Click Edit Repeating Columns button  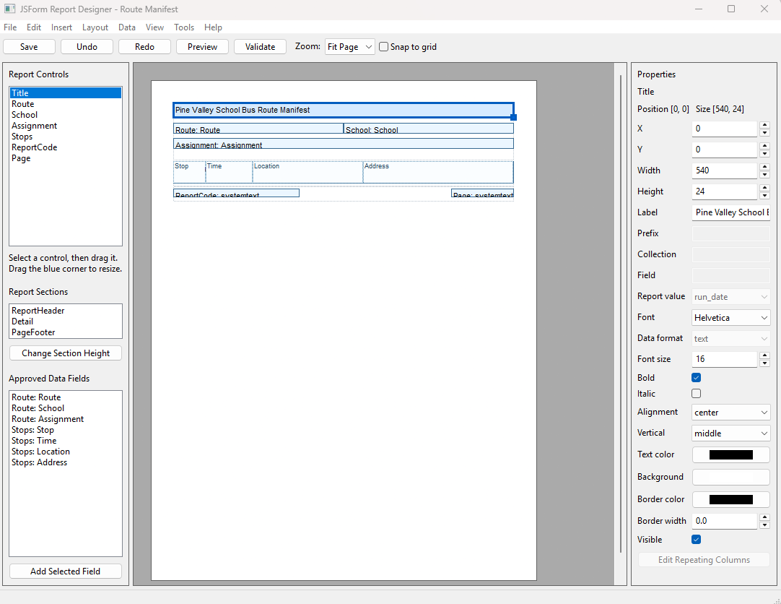(x=704, y=560)
